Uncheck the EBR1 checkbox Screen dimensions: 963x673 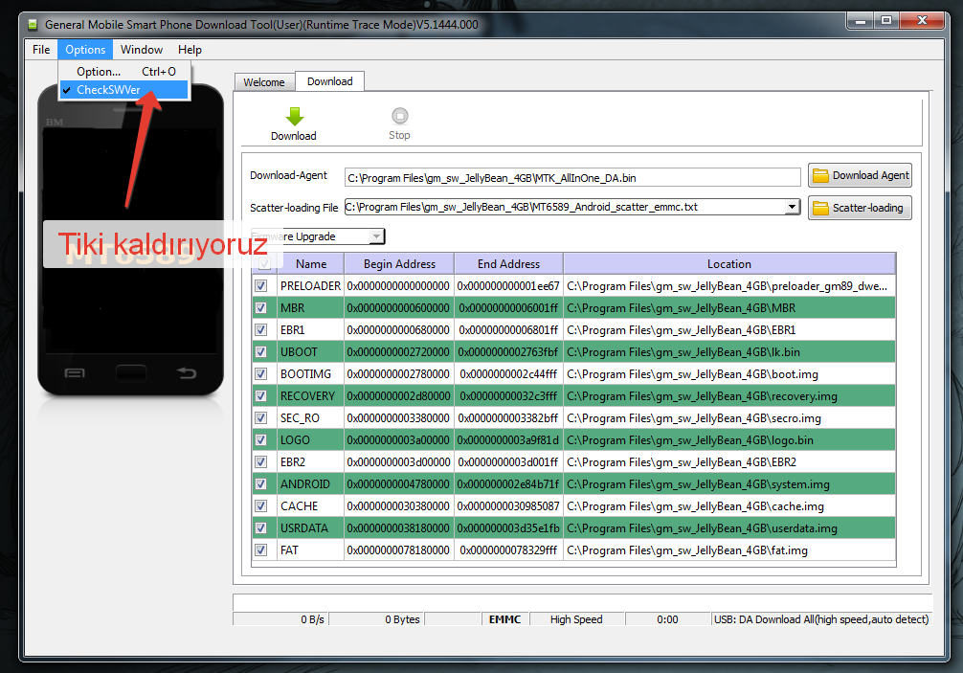(261, 329)
